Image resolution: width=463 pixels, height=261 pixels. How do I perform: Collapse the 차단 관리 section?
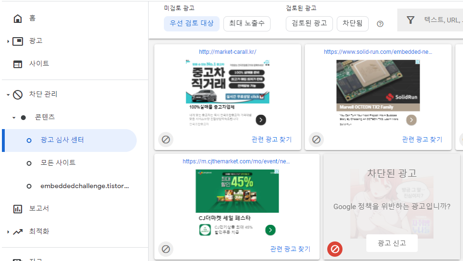click(8, 95)
